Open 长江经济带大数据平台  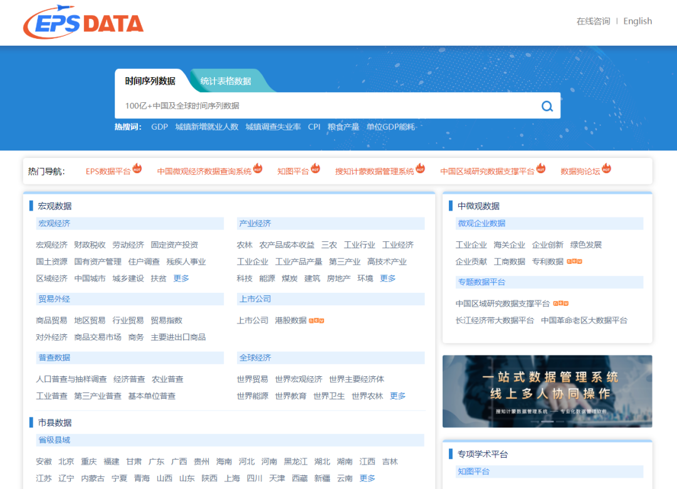495,320
